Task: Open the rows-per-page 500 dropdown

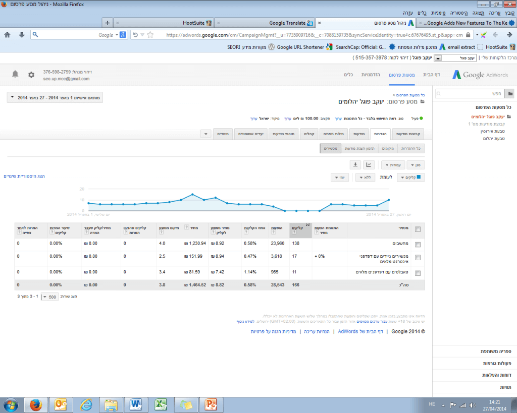Action: [x=50, y=297]
